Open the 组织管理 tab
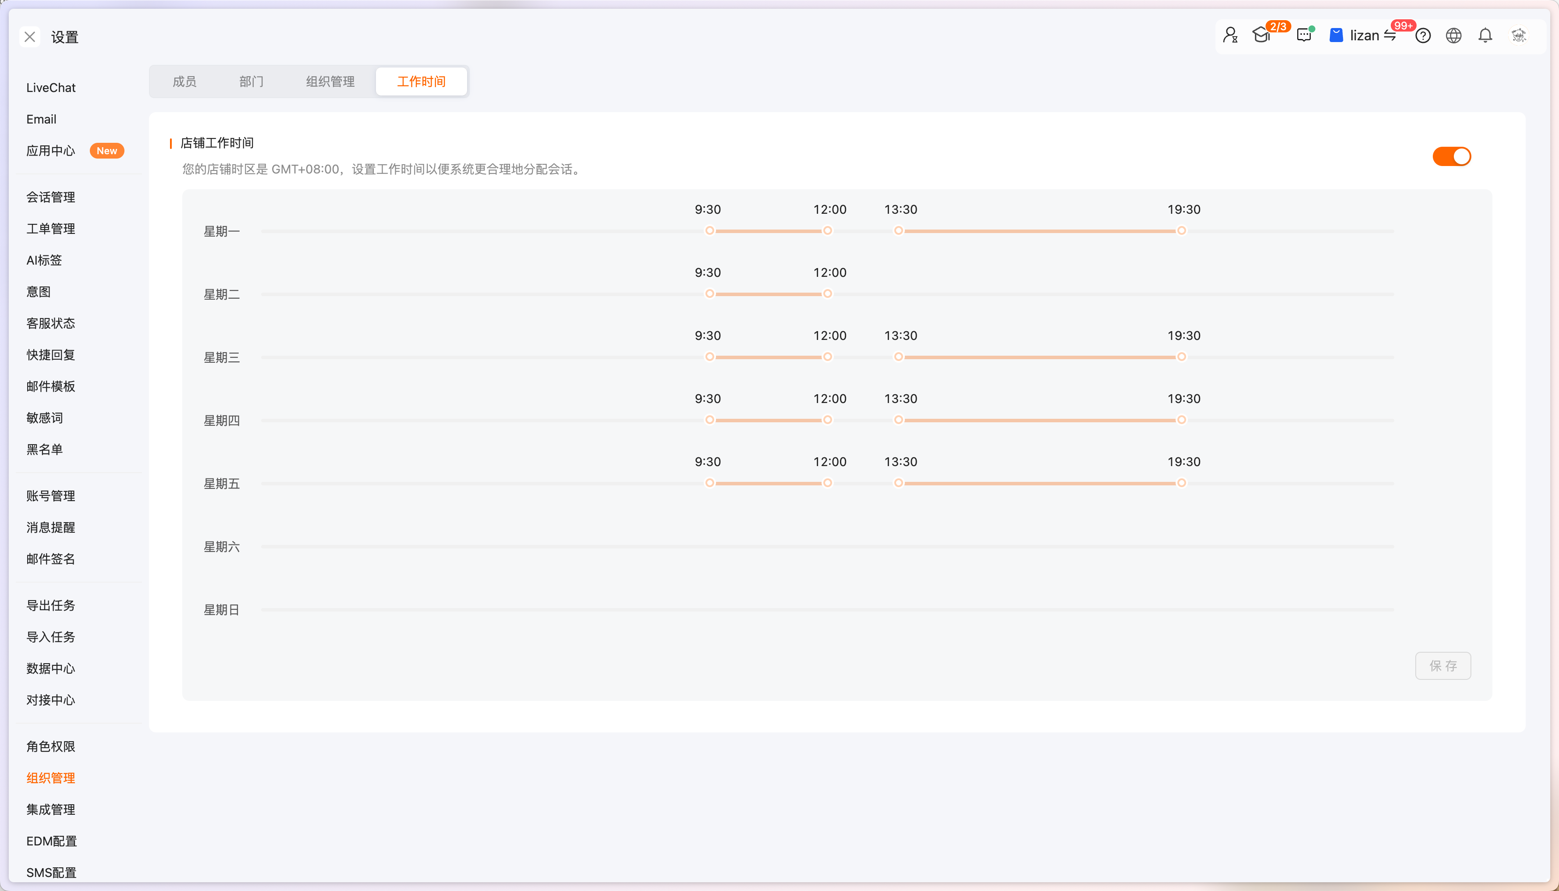 pos(330,81)
